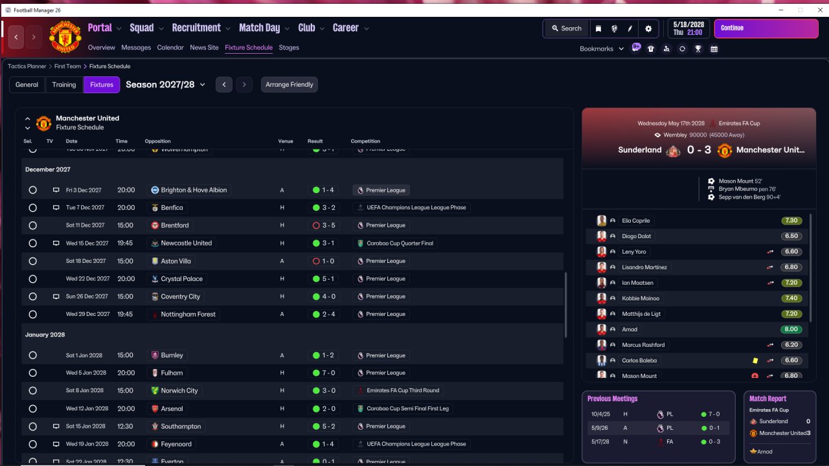Click the Arrange Friendly button
The image size is (829, 466).
(x=290, y=85)
